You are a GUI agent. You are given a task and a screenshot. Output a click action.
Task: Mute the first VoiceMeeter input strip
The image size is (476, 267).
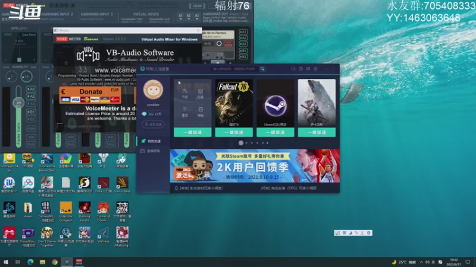click(x=31, y=144)
